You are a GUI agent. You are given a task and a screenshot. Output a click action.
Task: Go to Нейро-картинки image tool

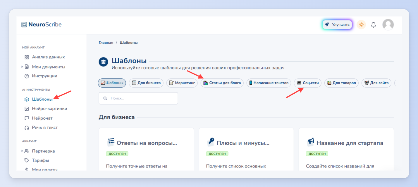coord(46,109)
